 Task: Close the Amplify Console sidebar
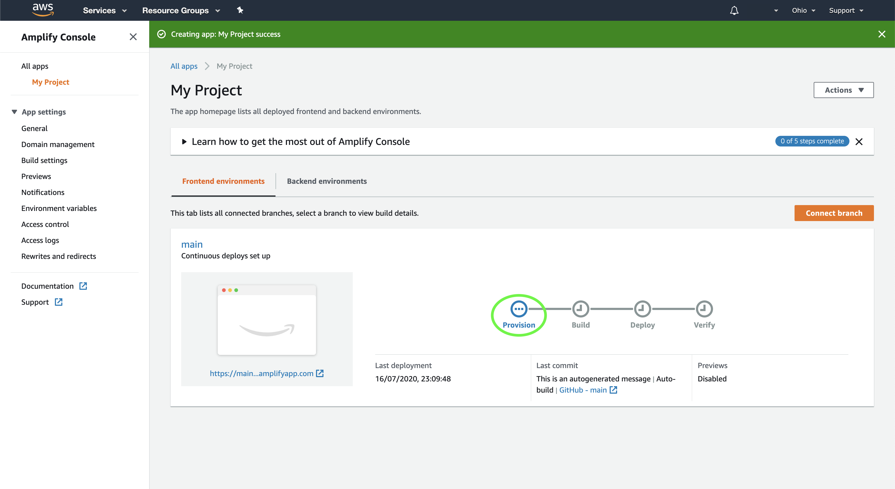(x=133, y=37)
